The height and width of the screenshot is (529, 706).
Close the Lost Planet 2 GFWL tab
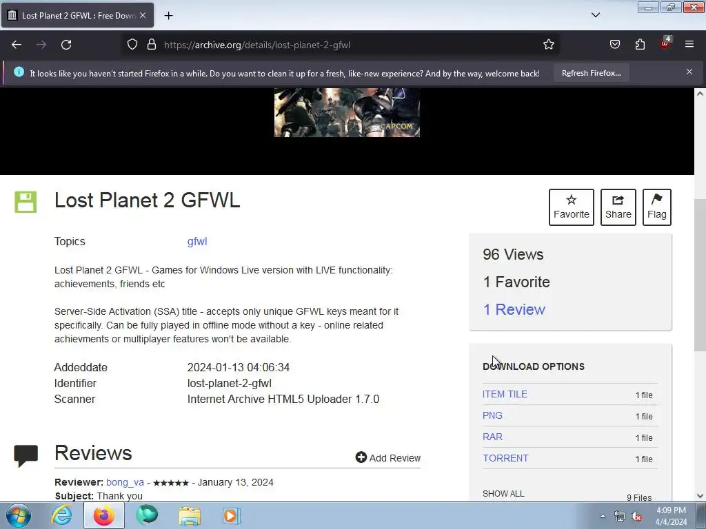[143, 15]
